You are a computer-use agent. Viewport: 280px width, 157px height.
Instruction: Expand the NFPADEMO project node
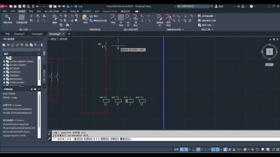[x=4, y=79]
